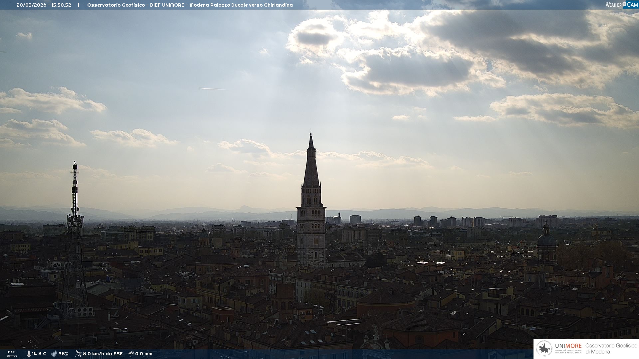Click the airplane contrail in the sky
The image size is (639, 359).
(213, 89)
